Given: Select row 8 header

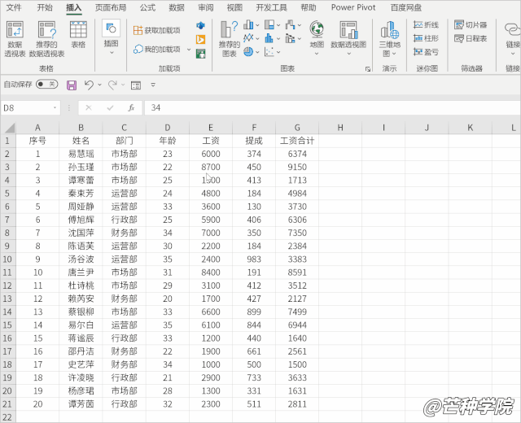Looking at the screenshot, I should coord(7,233).
